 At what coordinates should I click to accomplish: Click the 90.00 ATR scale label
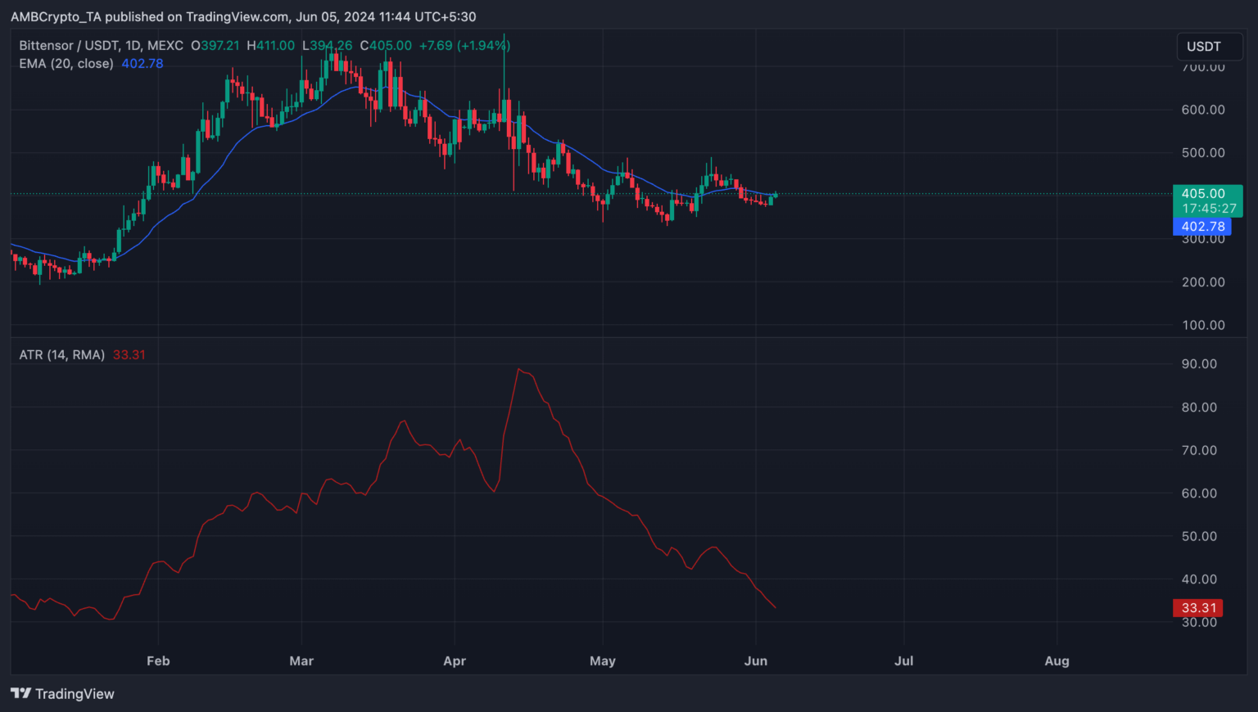pyautogui.click(x=1199, y=364)
